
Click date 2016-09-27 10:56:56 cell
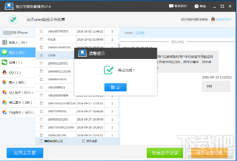click(x=90, y=119)
